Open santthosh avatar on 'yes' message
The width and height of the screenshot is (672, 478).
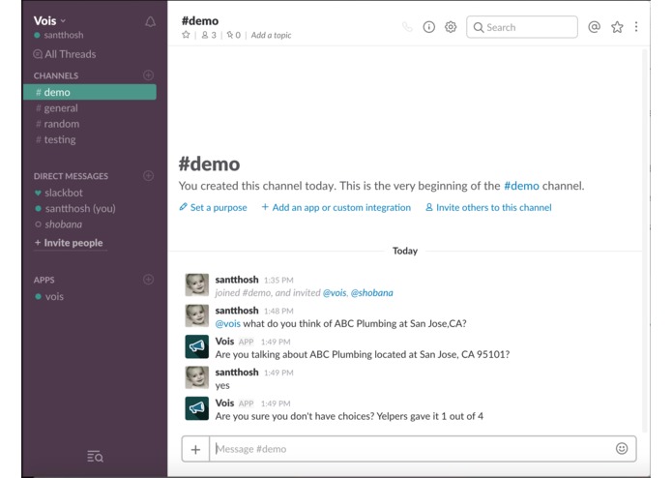click(196, 377)
